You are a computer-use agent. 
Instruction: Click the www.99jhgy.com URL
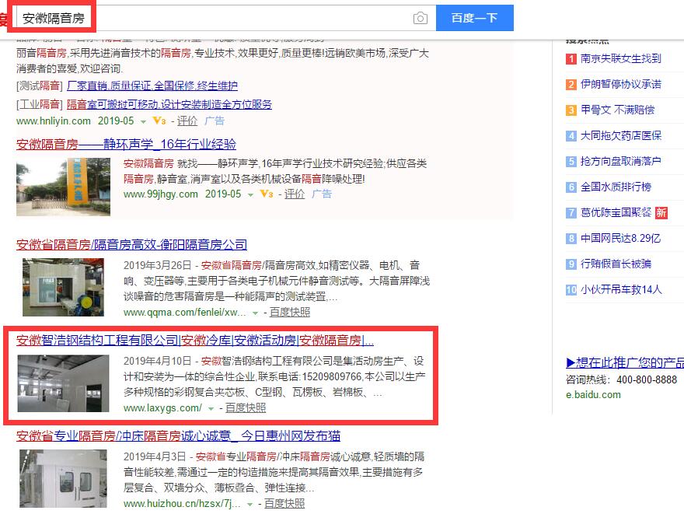click(x=161, y=194)
